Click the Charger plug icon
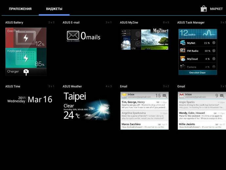Viewport: 226px width, 170px height. pyautogui.click(x=26, y=72)
